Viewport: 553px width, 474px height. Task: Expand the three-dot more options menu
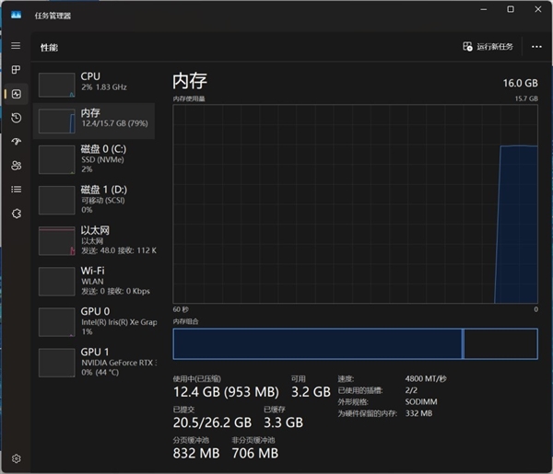(535, 46)
